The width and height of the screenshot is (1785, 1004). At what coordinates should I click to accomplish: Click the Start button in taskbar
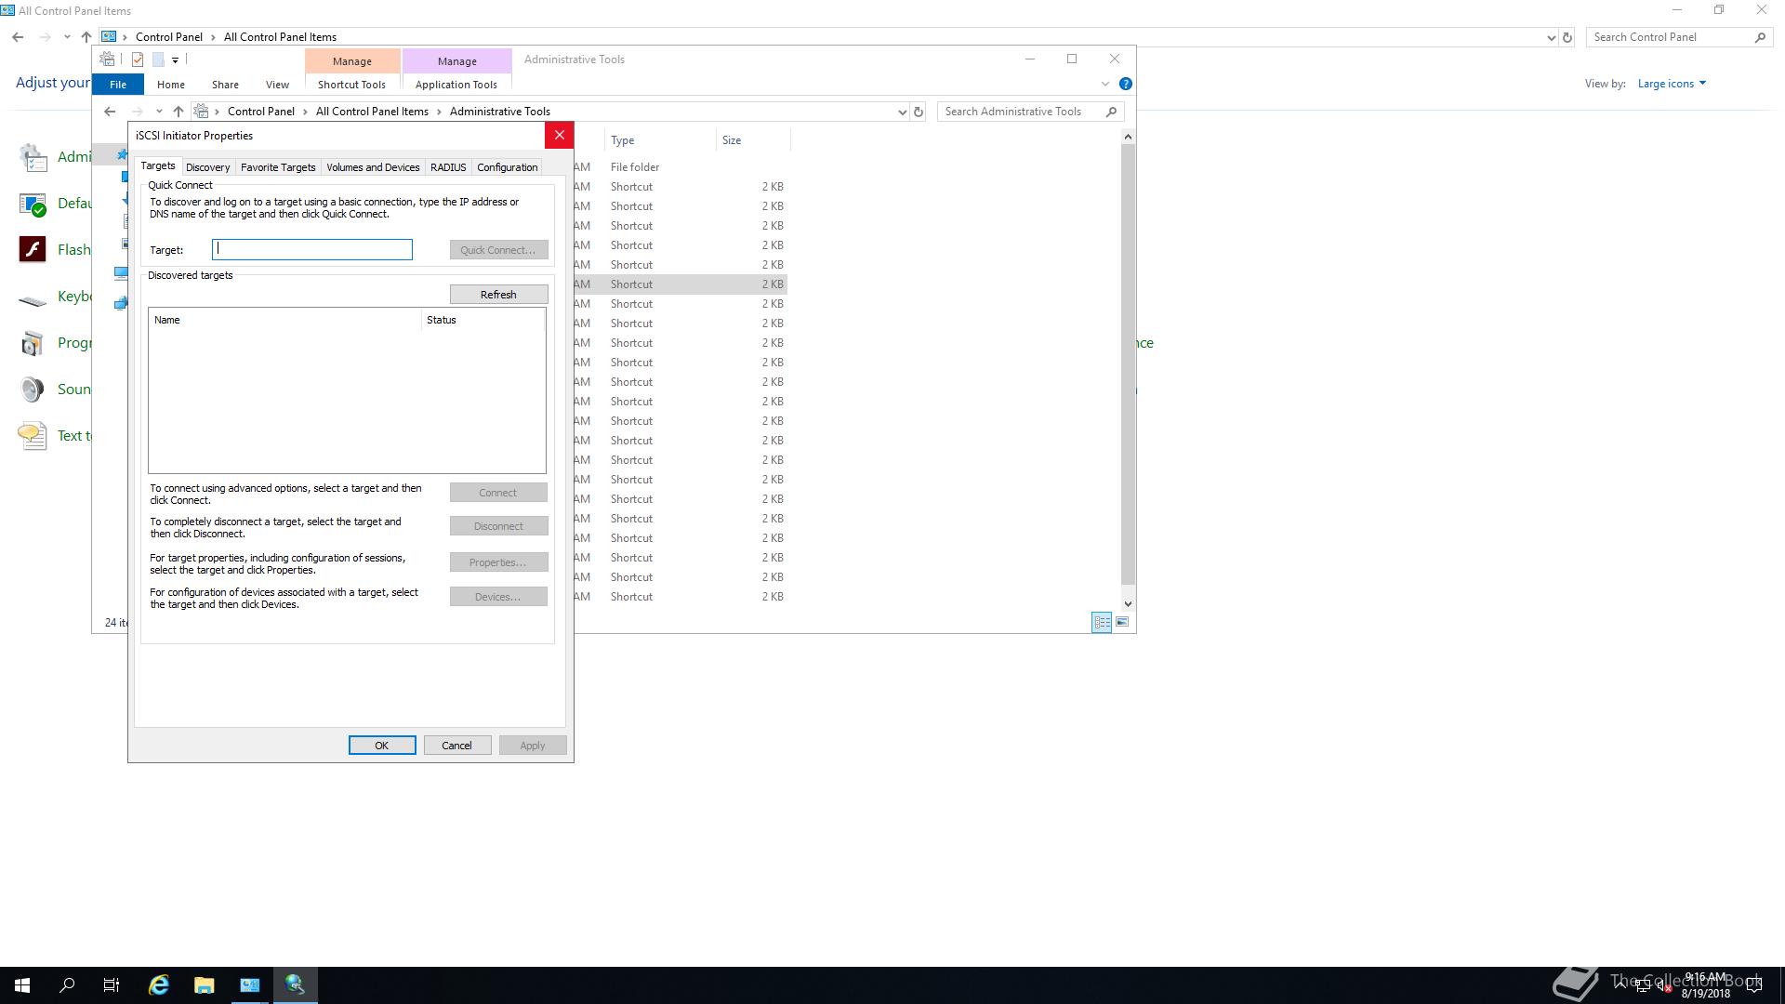coord(22,984)
